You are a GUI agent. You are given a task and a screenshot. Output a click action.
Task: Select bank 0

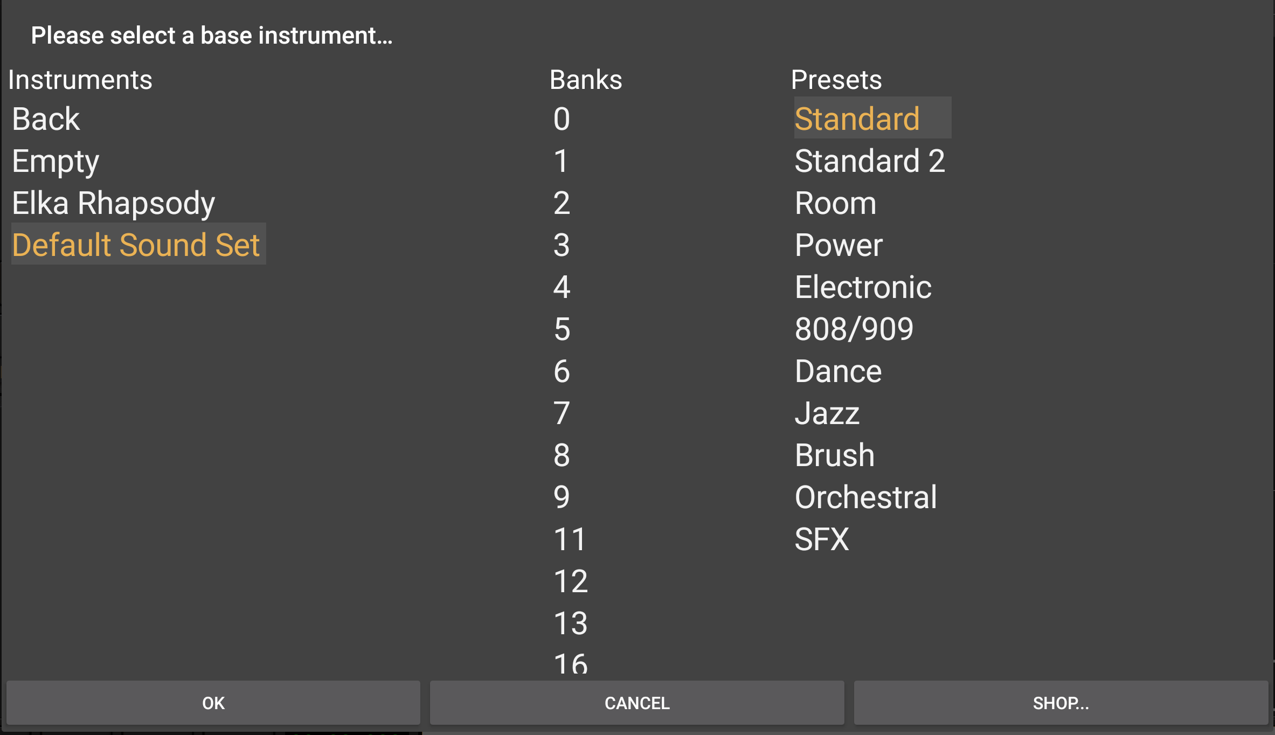(x=562, y=119)
